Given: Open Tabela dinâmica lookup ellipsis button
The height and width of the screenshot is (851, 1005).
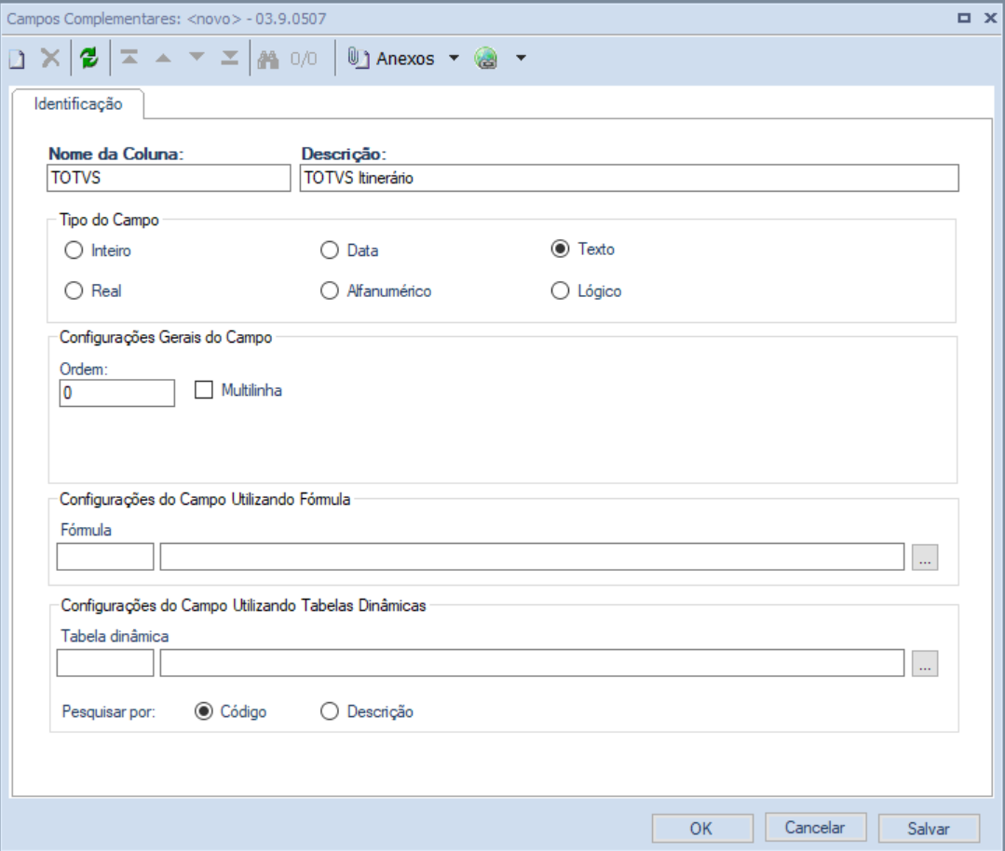Looking at the screenshot, I should [x=925, y=664].
